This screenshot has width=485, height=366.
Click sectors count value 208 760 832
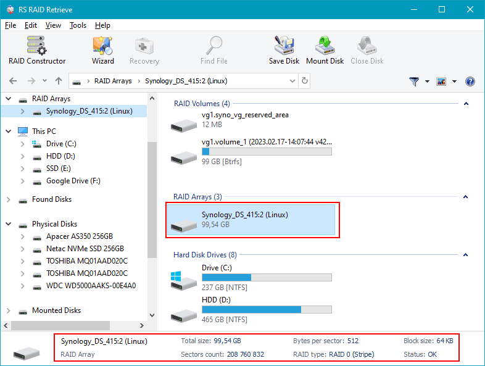pyautogui.click(x=246, y=354)
